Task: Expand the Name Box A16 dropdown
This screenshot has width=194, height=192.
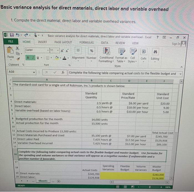Action: 34,72
